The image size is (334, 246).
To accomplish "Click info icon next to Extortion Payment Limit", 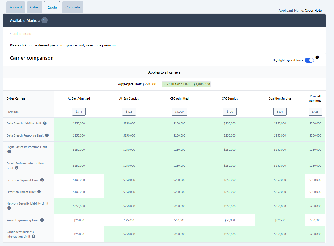I will [x=42, y=180].
